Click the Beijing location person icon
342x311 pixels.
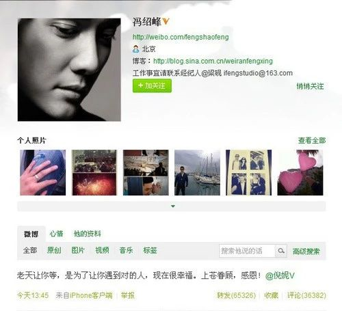135,49
